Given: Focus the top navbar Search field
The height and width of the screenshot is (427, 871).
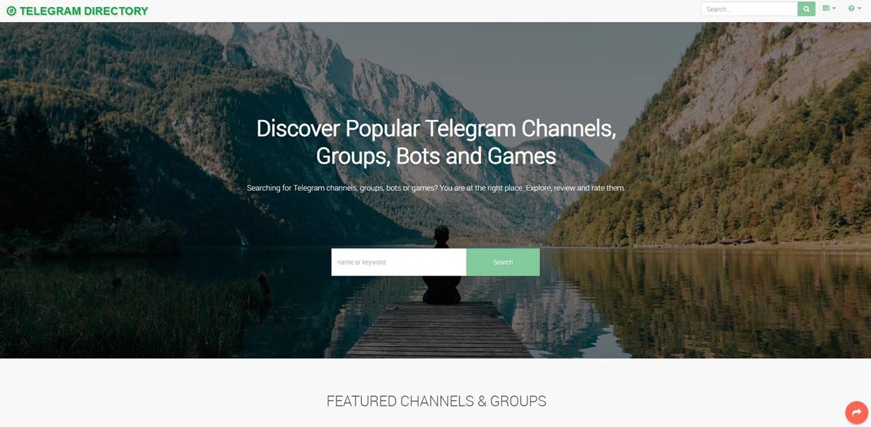Looking at the screenshot, I should (x=749, y=9).
